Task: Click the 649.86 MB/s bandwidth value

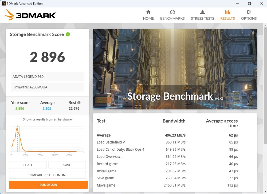Action: (x=176, y=149)
